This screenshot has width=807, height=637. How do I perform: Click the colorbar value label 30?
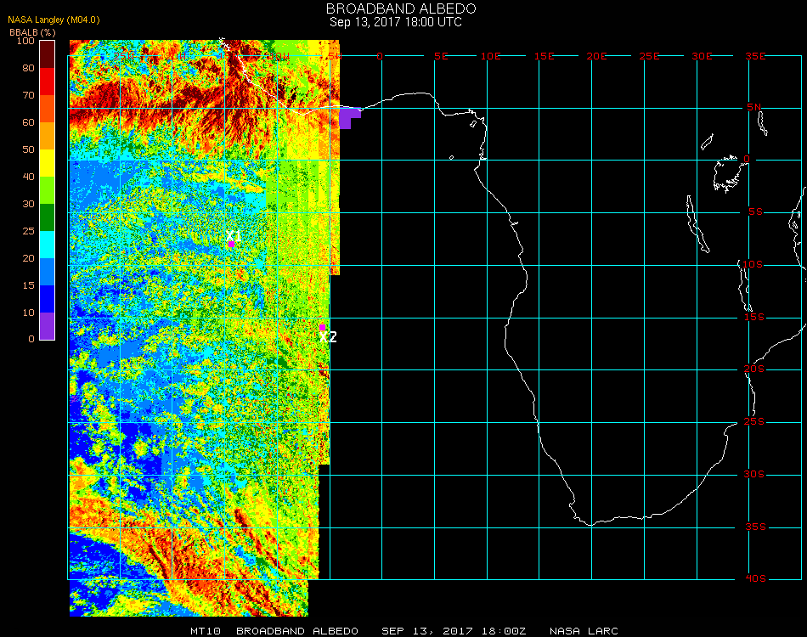(x=28, y=205)
